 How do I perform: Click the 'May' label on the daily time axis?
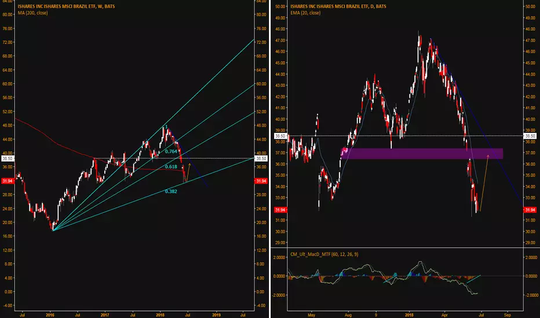(311, 315)
